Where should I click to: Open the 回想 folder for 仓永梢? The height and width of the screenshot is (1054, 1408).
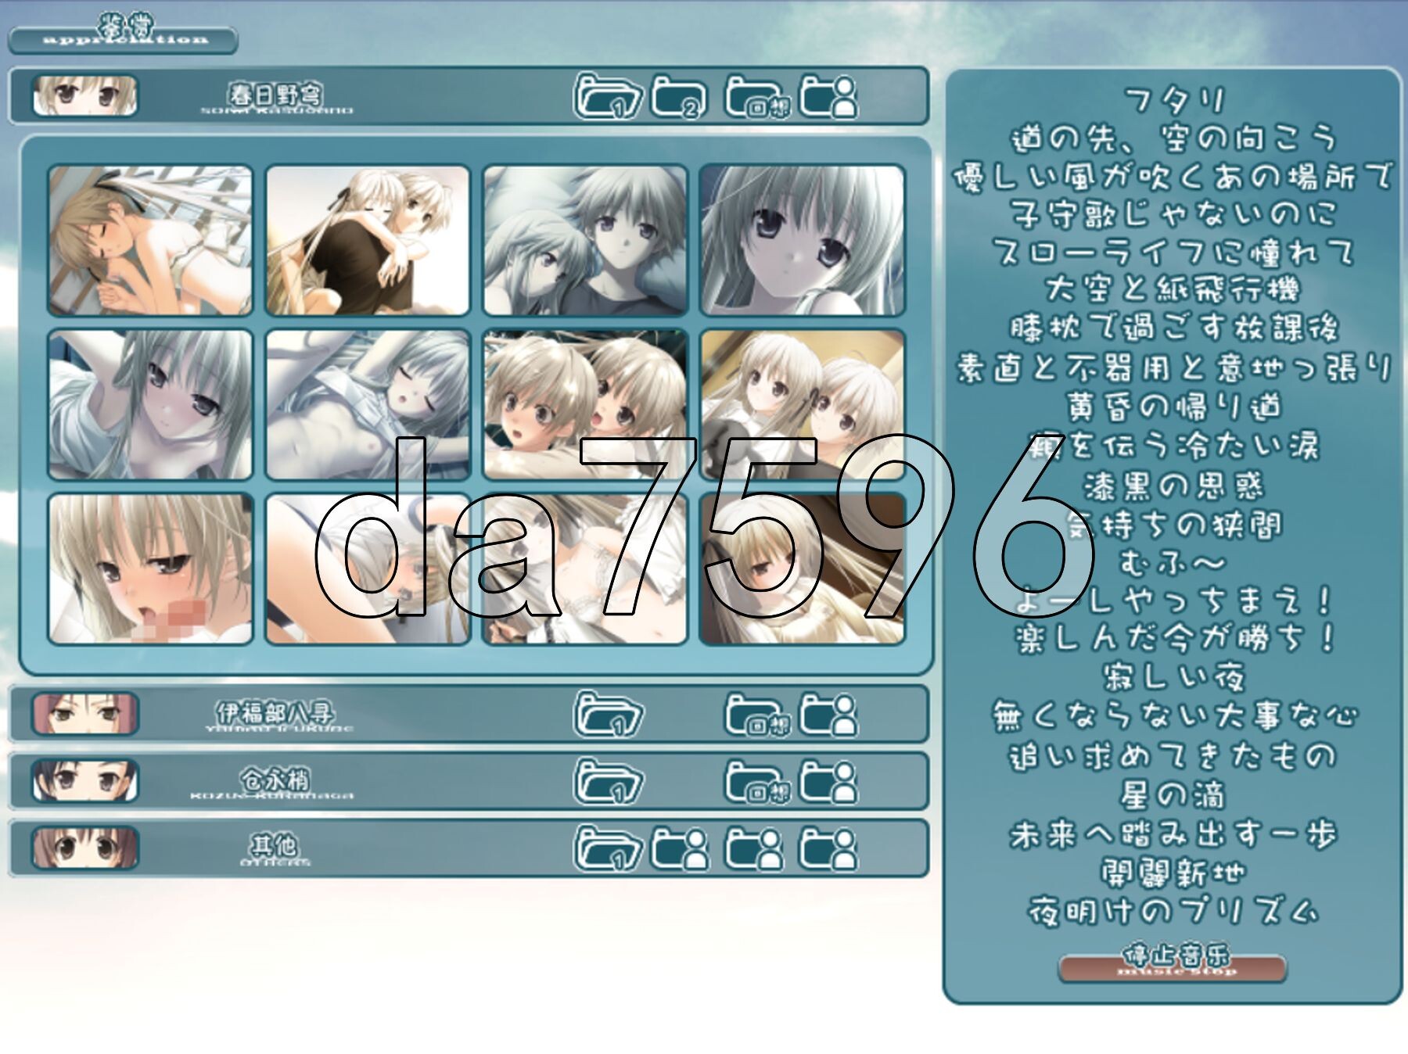coord(756,781)
